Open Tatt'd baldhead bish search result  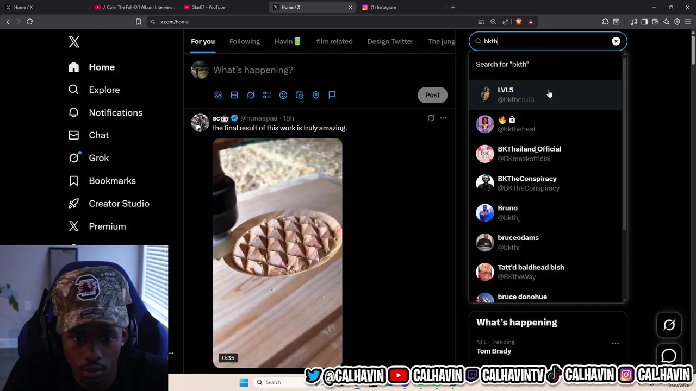(546, 272)
